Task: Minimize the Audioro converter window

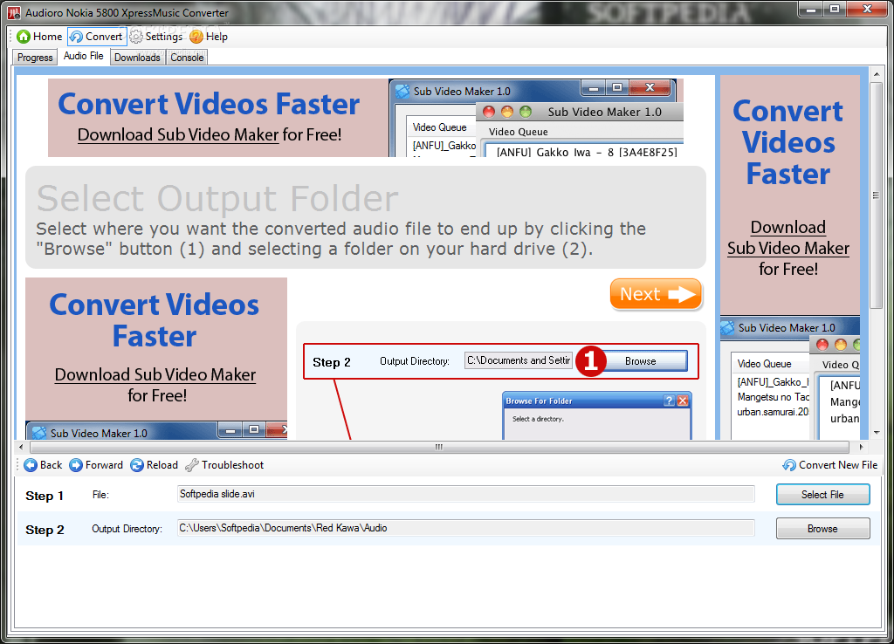Action: (x=810, y=9)
